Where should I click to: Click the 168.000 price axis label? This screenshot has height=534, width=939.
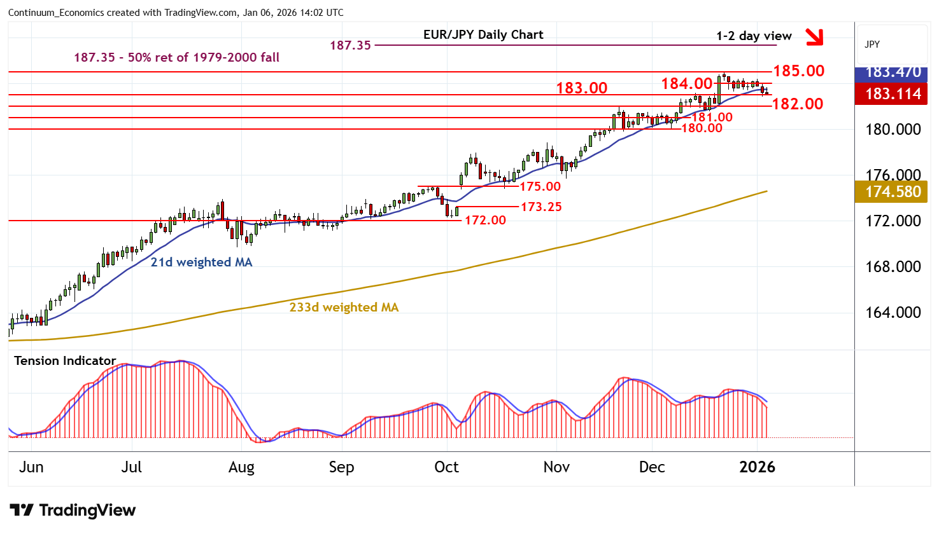tap(893, 266)
